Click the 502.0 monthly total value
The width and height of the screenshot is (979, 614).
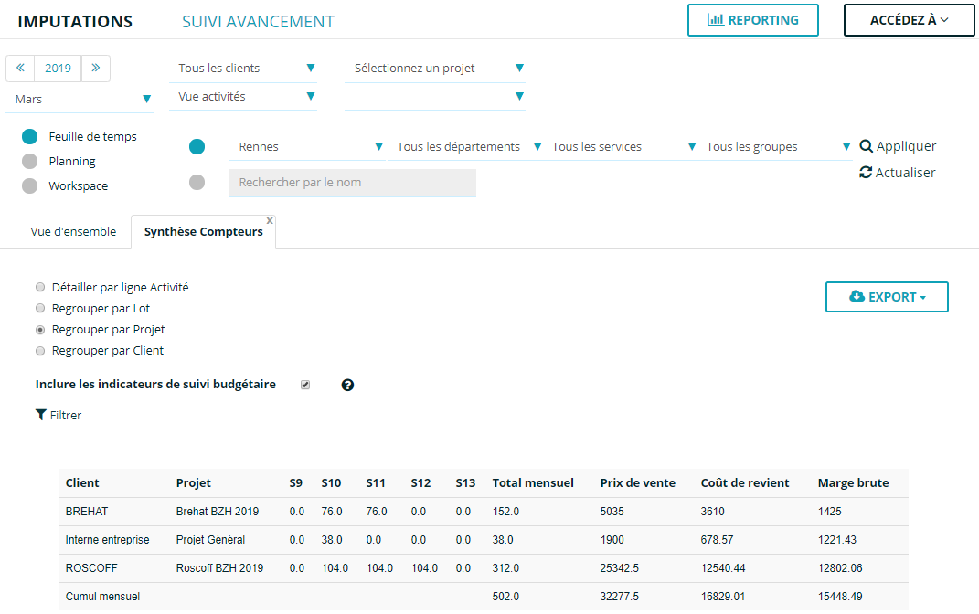pos(505,597)
